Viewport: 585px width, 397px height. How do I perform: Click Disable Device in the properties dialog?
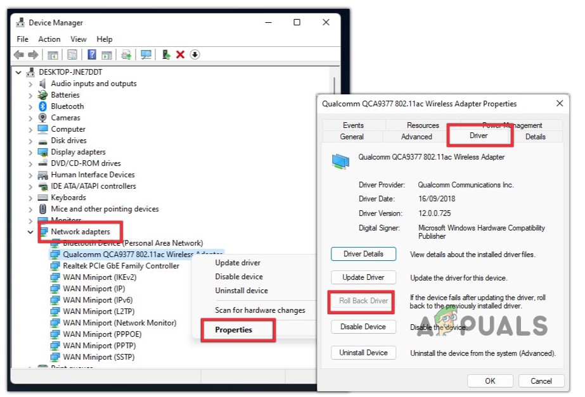pos(363,327)
